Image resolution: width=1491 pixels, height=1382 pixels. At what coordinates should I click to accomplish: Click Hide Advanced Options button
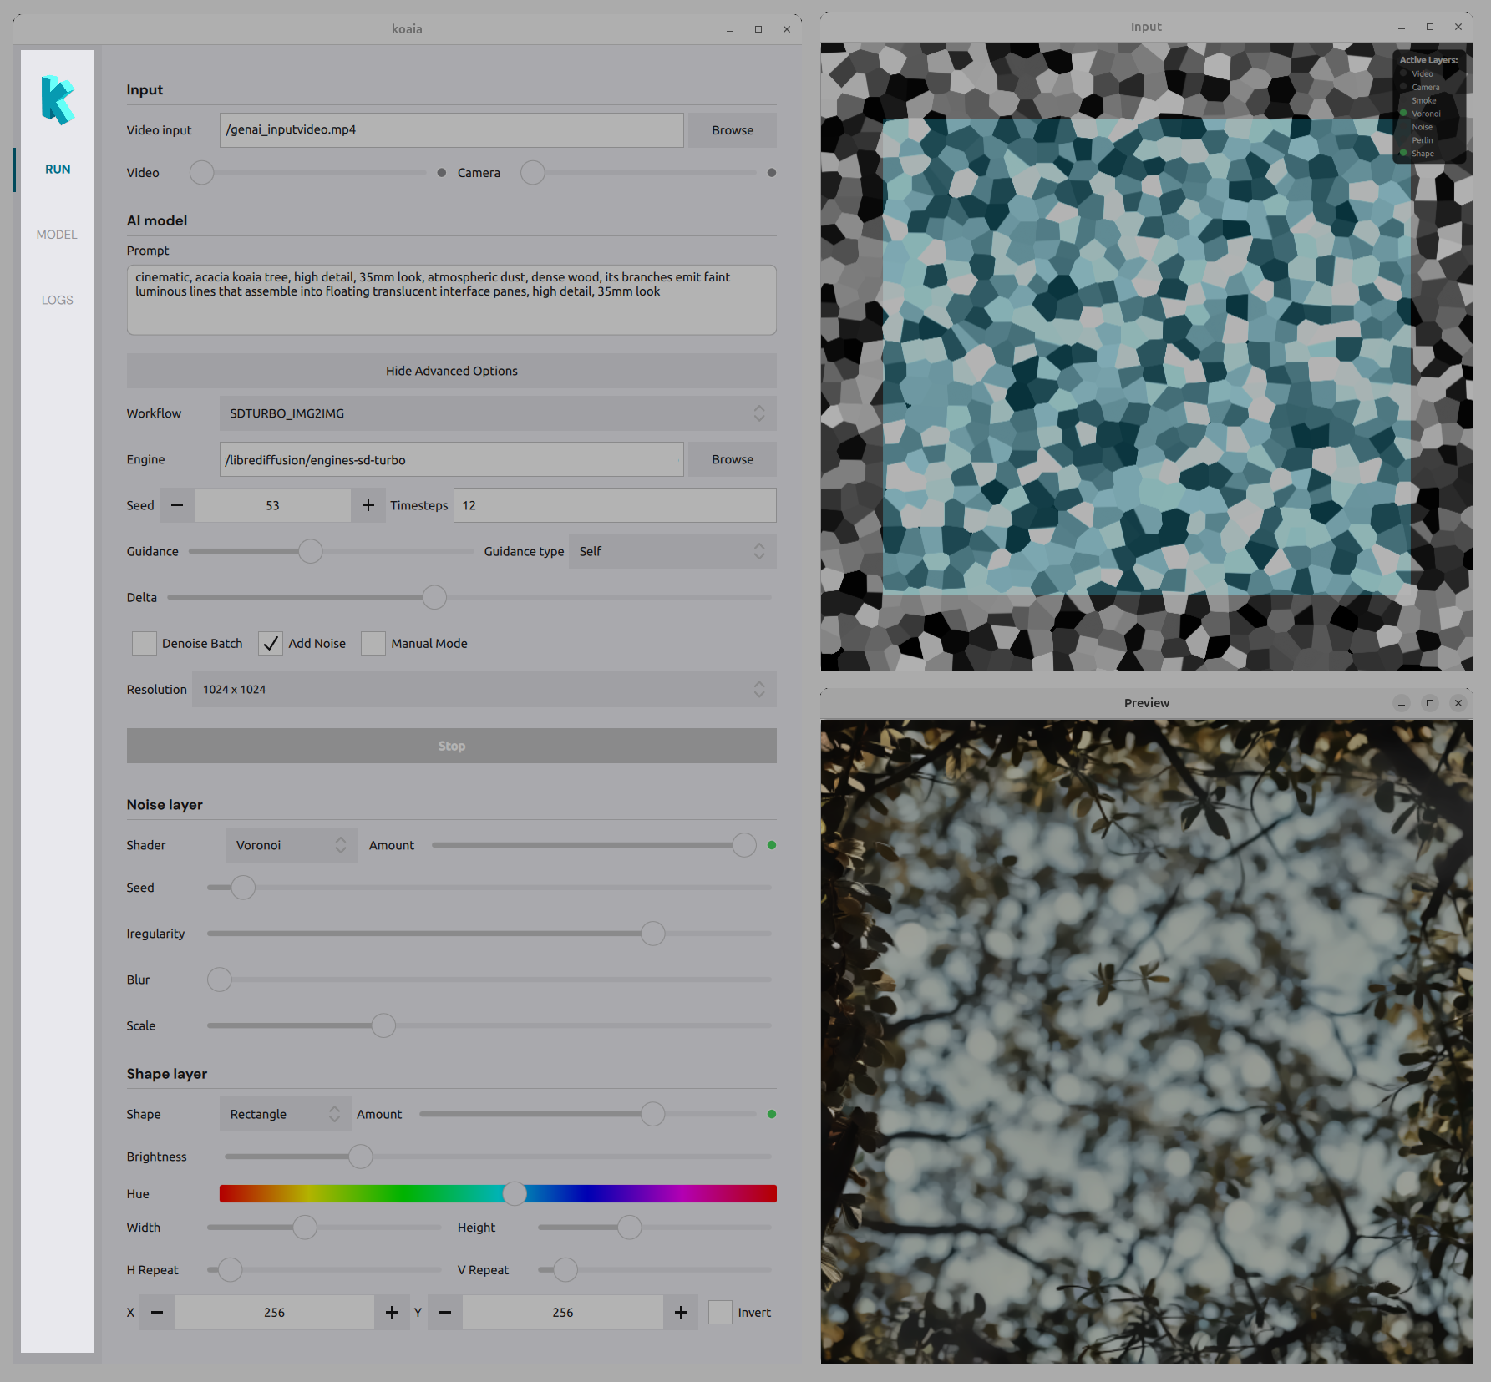click(451, 371)
